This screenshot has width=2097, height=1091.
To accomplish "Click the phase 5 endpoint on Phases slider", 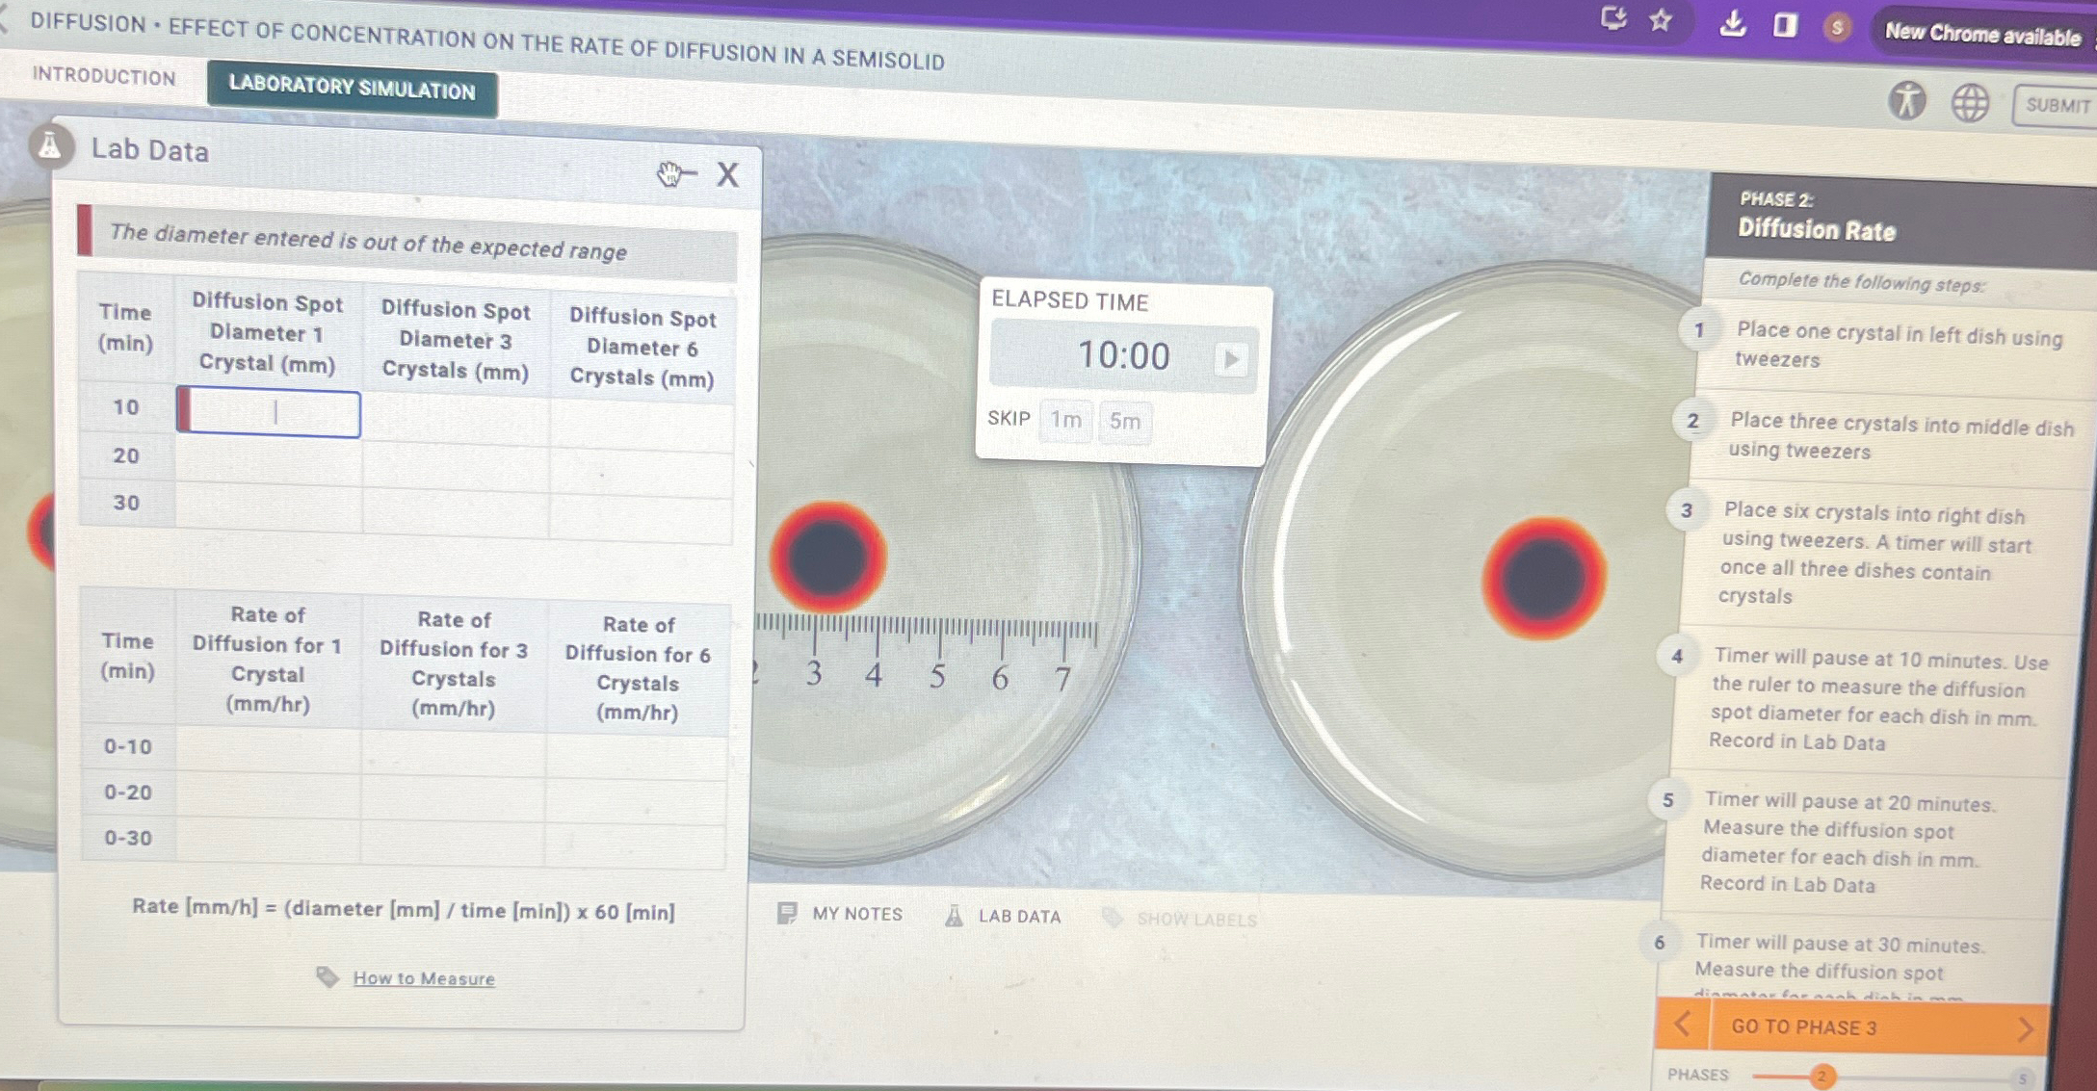I will (2022, 1078).
